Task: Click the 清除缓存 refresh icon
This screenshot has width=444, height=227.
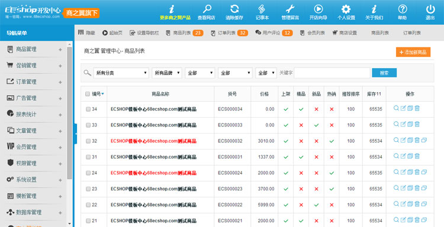Action: click(x=234, y=9)
